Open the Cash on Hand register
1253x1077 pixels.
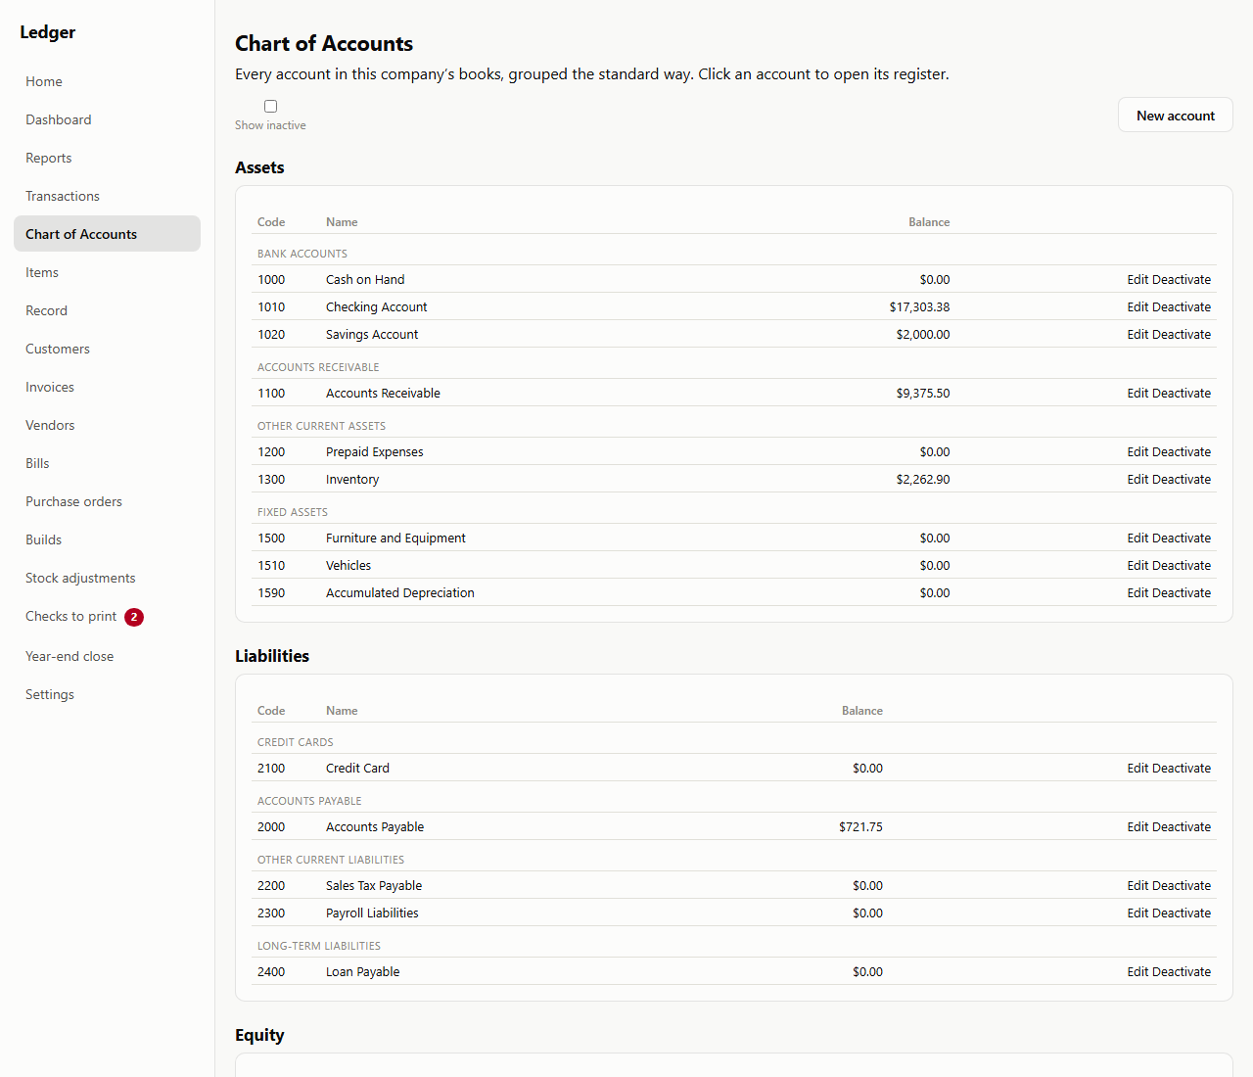[365, 279]
